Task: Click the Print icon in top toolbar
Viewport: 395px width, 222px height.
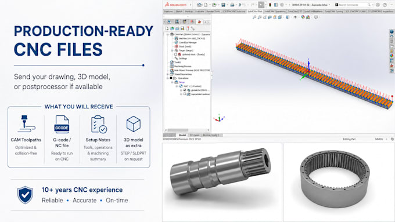Action: point(232,5)
